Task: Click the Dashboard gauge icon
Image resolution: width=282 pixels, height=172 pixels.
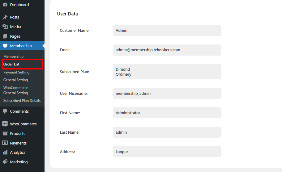Action: pos(5,5)
